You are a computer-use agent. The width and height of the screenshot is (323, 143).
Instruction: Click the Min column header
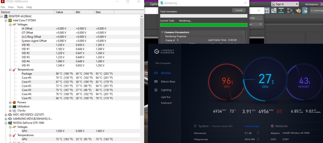(84, 12)
